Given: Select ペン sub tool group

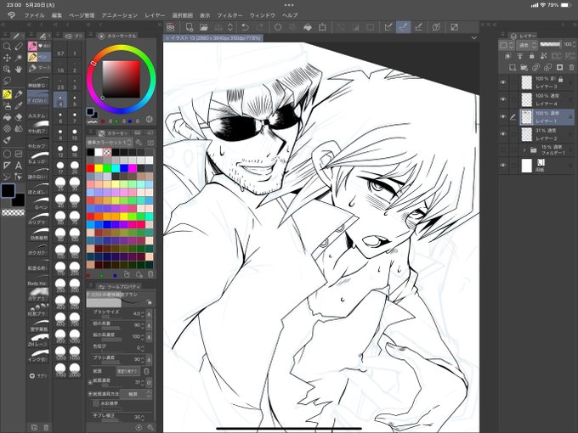Looking at the screenshot, I should 39,57.
